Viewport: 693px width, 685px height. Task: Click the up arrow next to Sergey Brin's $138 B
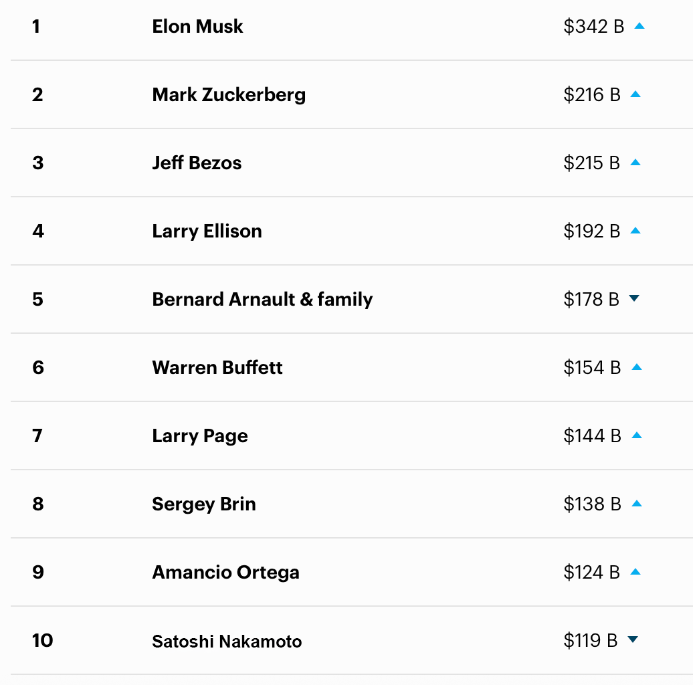[636, 504]
